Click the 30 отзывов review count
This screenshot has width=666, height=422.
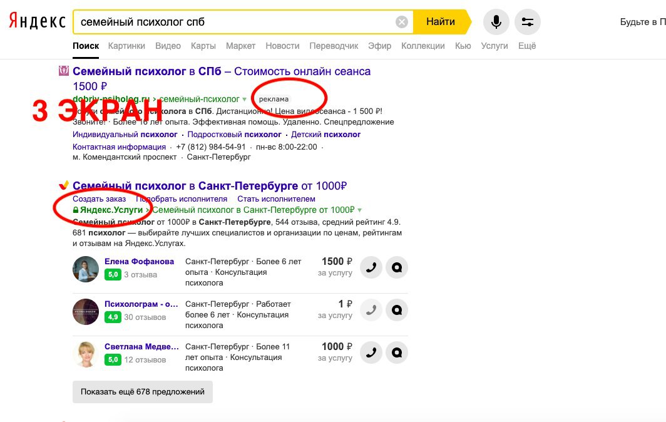click(x=145, y=317)
